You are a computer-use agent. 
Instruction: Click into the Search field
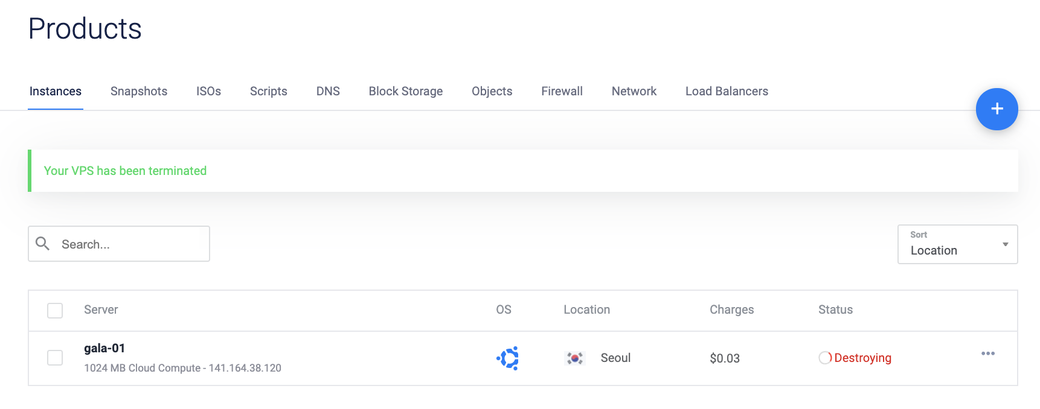130,244
